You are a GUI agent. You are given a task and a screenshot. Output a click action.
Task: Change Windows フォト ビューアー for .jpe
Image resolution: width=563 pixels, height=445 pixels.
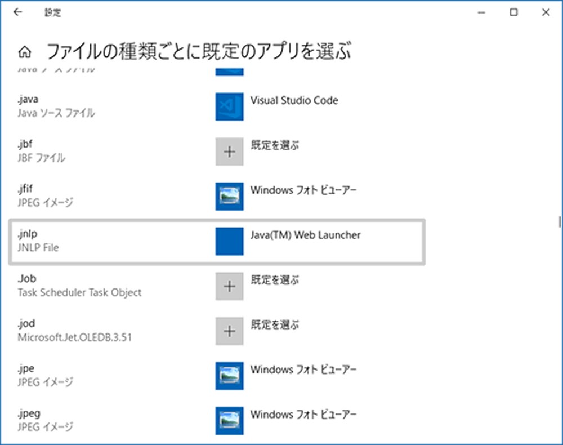point(303,370)
